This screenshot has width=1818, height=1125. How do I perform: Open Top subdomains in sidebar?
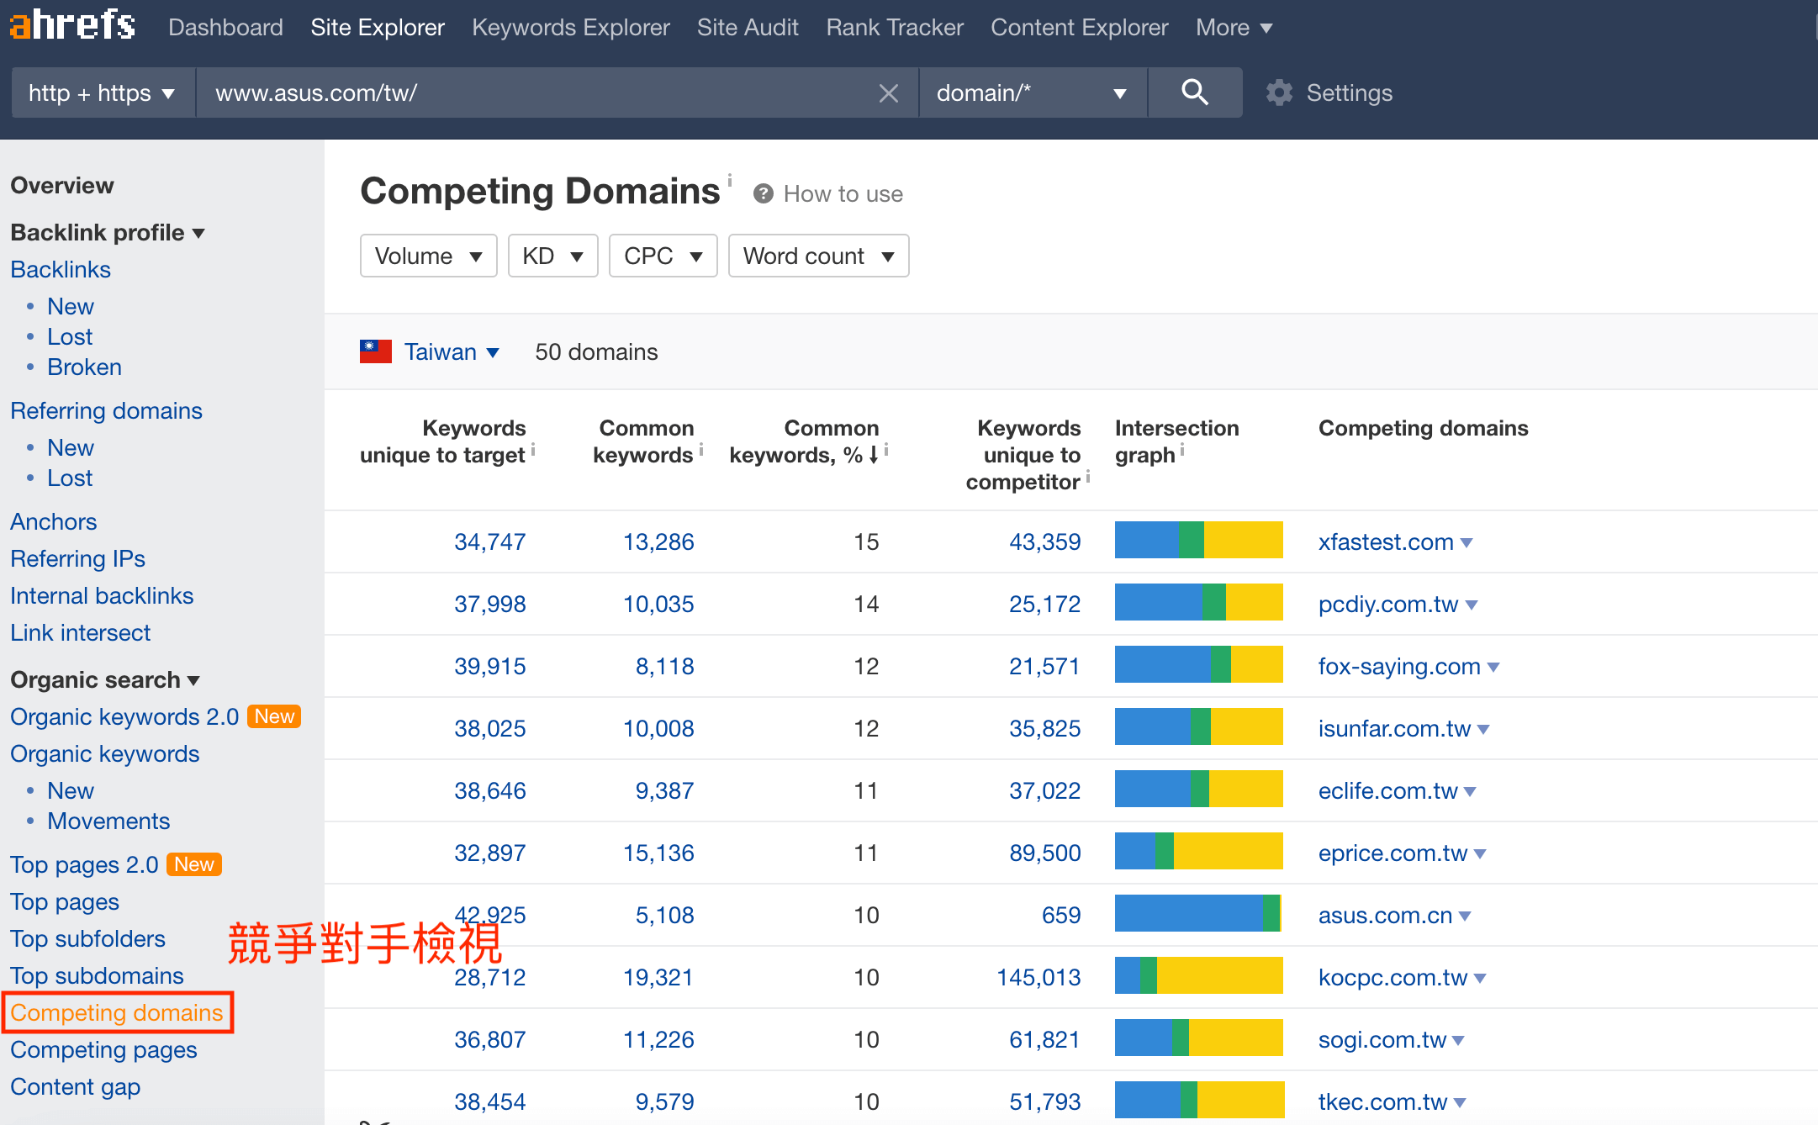point(97,975)
